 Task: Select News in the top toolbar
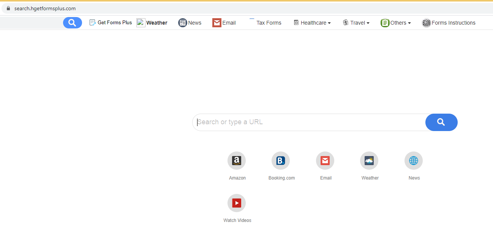tap(190, 23)
